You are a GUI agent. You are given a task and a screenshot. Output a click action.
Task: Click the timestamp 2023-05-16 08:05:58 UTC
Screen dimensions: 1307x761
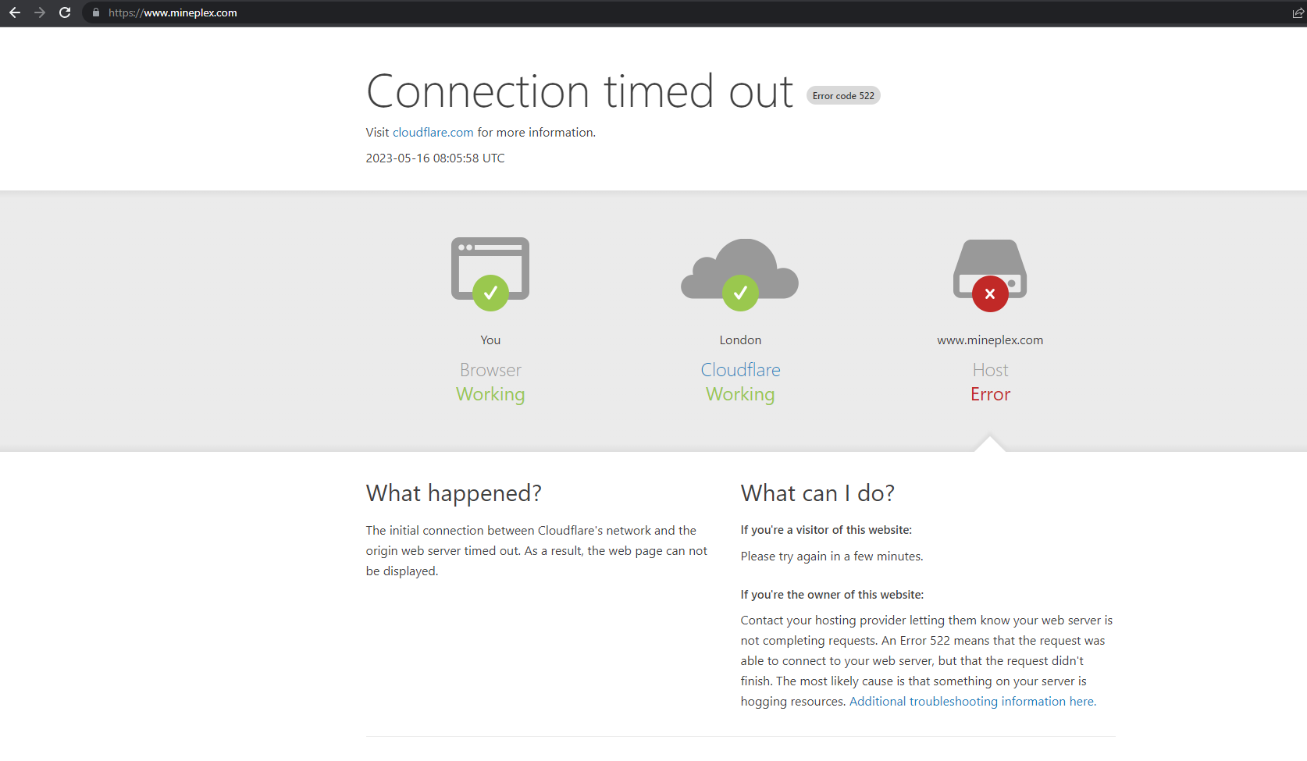pyautogui.click(x=435, y=158)
